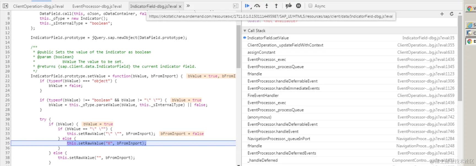Select EventProcessor.handleImmediateEvents frame

(x=349, y=88)
